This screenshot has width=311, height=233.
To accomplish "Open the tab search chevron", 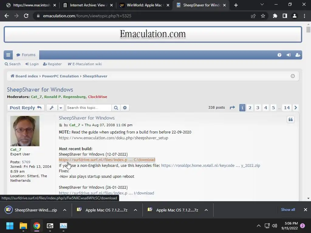I will [x=262, y=4].
